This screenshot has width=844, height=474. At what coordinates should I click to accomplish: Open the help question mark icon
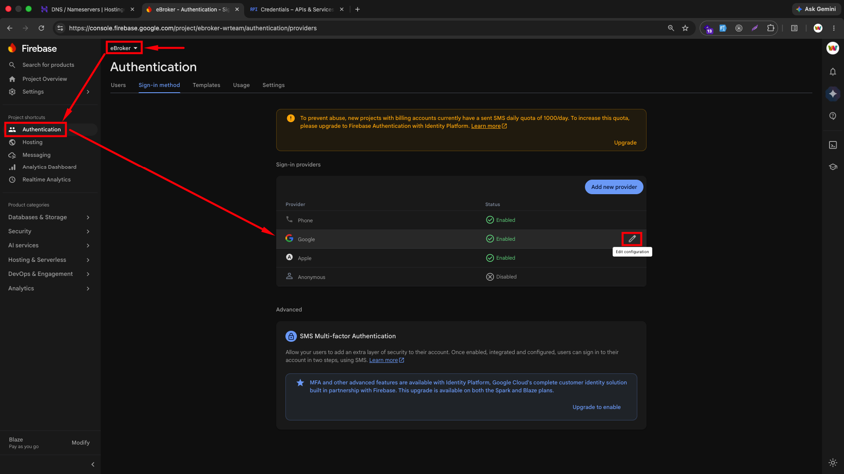tap(833, 116)
